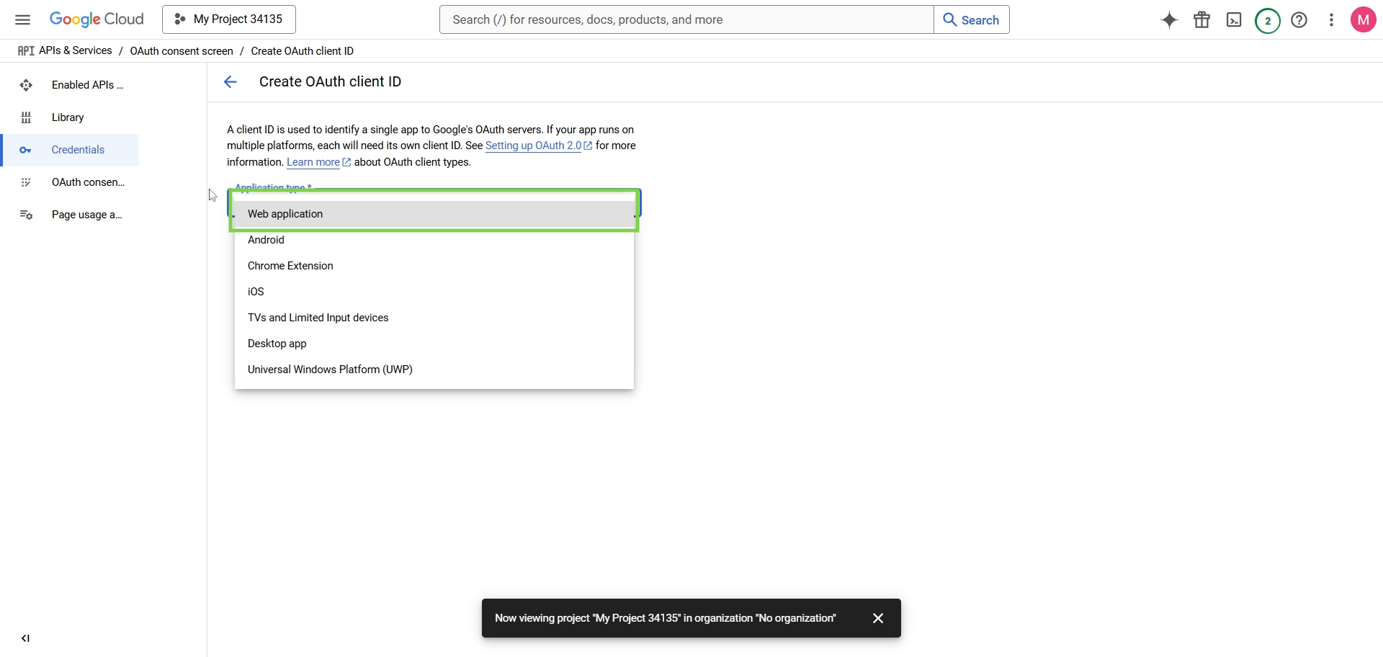Screen dimensions: 1383x657
Task: Collapse the left navigation panel
Action: 26,638
